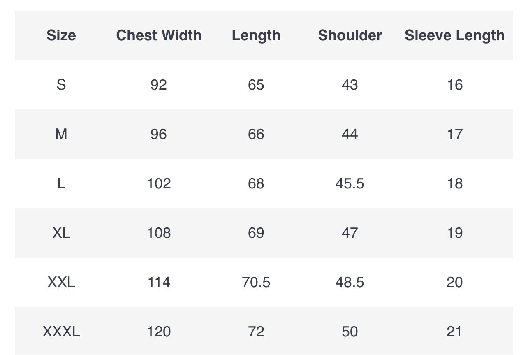This screenshot has height=355, width=528.
Task: Select the XXL size row label
Action: (61, 282)
